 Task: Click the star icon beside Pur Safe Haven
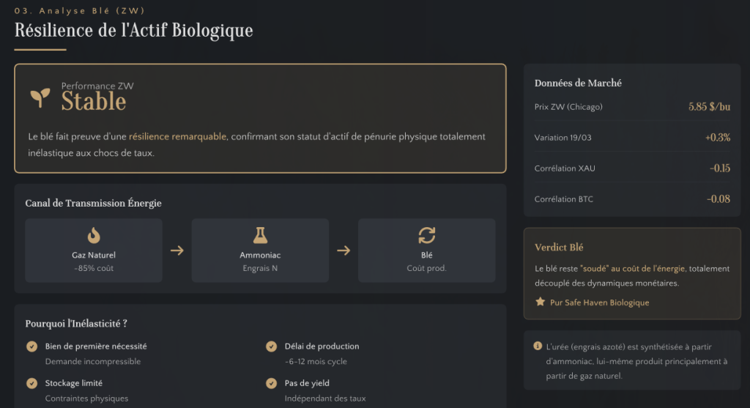click(x=541, y=302)
